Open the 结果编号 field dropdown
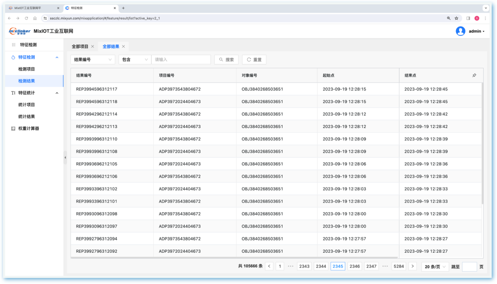 [93, 60]
